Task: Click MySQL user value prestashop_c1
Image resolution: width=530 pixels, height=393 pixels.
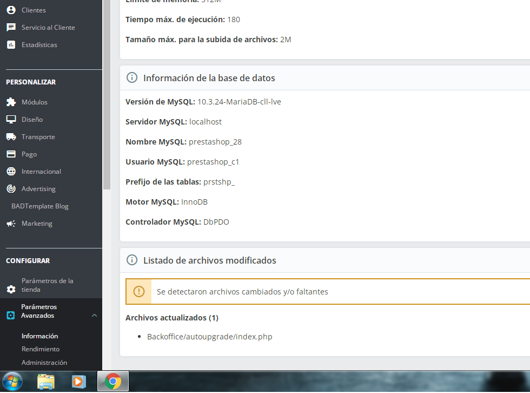Action: point(213,162)
